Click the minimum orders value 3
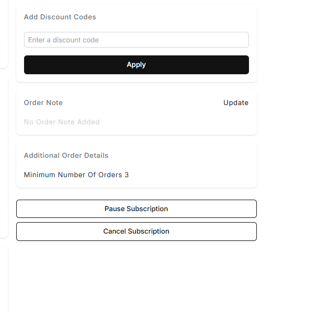The height and width of the screenshot is (312, 329). pyautogui.click(x=127, y=175)
